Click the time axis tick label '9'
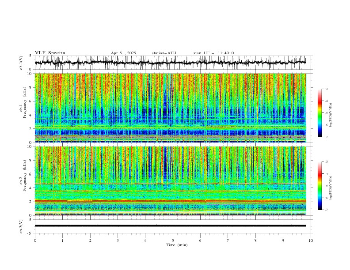Screen dimensions: 350x270 283,240
